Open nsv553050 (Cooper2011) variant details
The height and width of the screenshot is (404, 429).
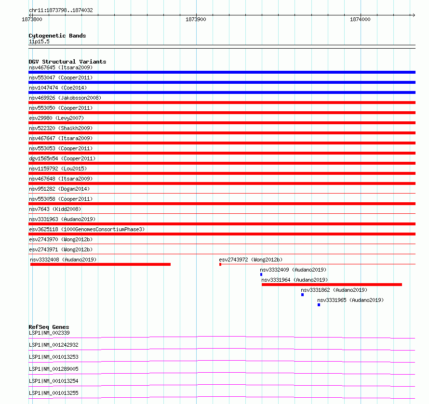[x=61, y=108]
